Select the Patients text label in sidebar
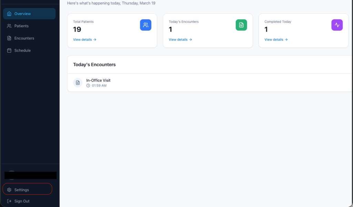The image size is (353, 207). (x=21, y=26)
